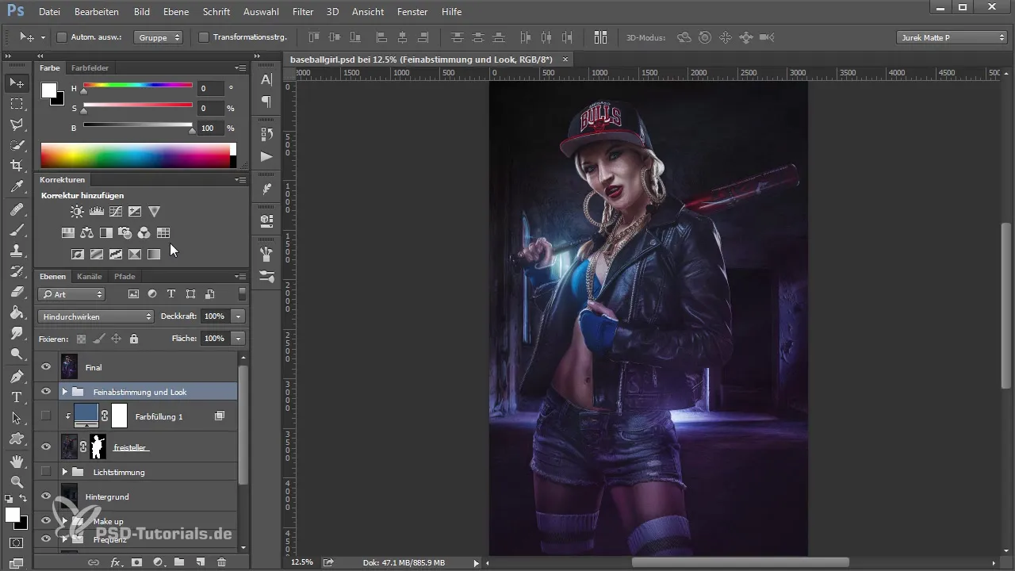The width and height of the screenshot is (1015, 571).
Task: Open the Korrekturen panel flyout menu
Action: point(240,180)
